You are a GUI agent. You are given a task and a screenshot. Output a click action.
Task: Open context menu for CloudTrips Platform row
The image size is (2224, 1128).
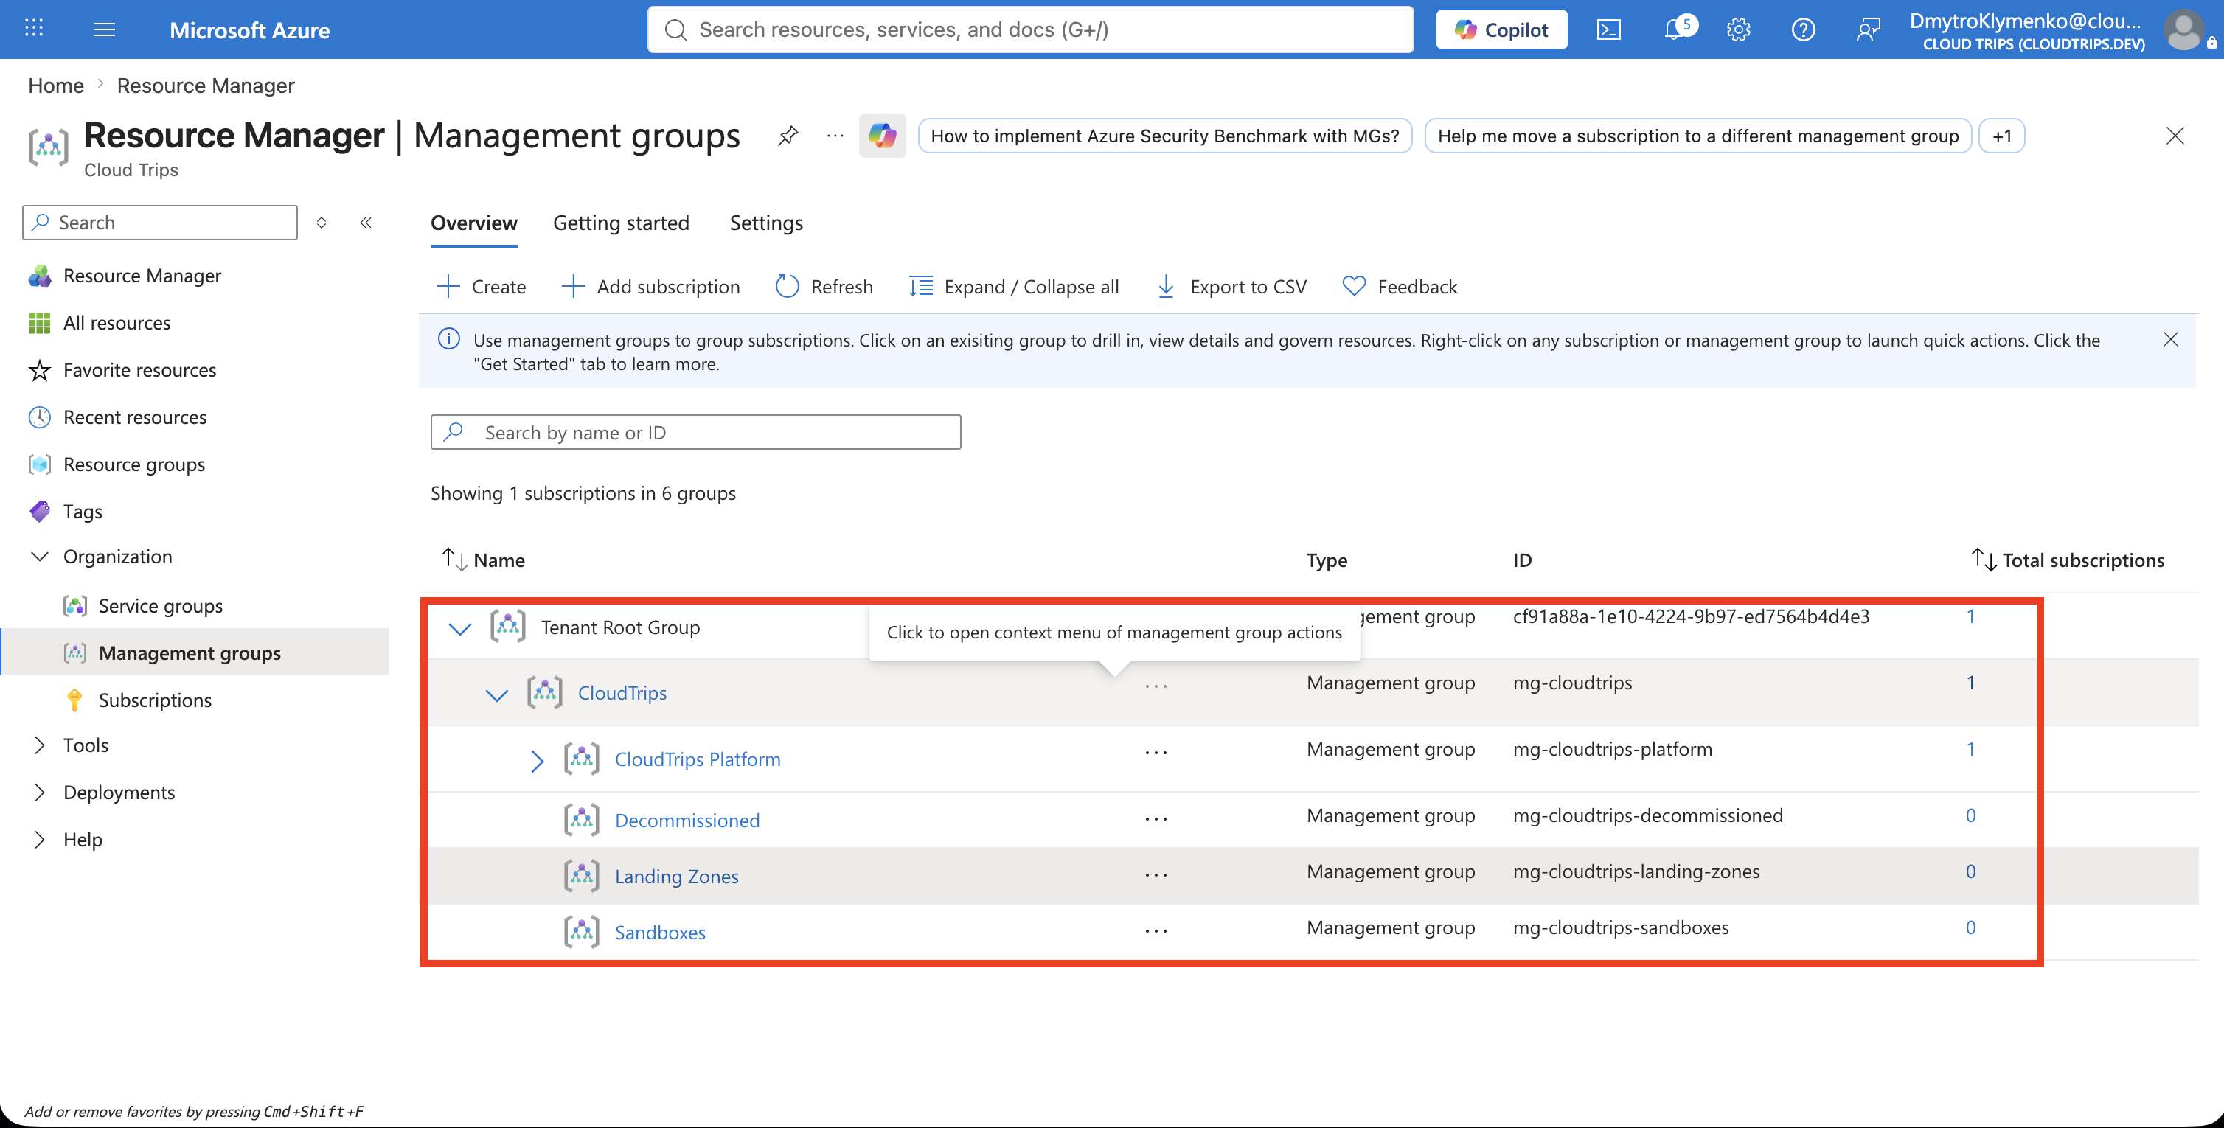click(x=1156, y=753)
